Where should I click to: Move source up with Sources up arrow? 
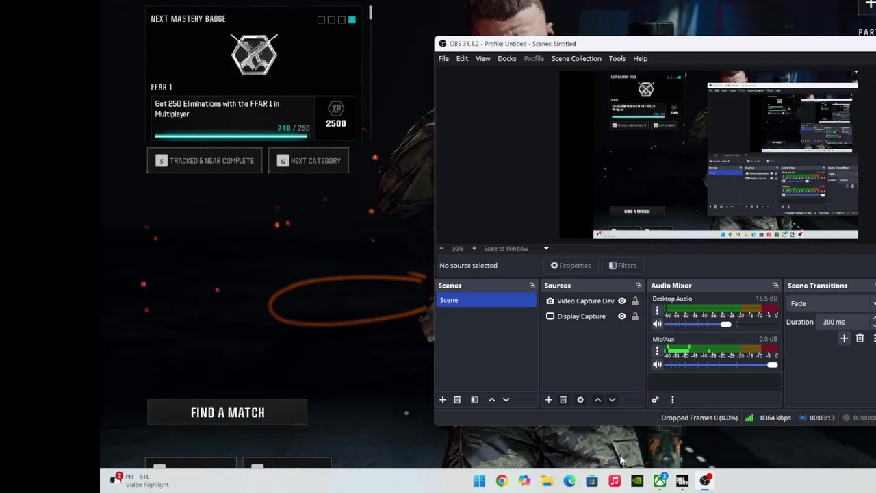point(597,400)
